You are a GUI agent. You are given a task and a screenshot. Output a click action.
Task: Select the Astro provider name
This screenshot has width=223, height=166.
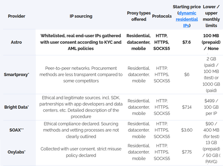click(x=17, y=43)
